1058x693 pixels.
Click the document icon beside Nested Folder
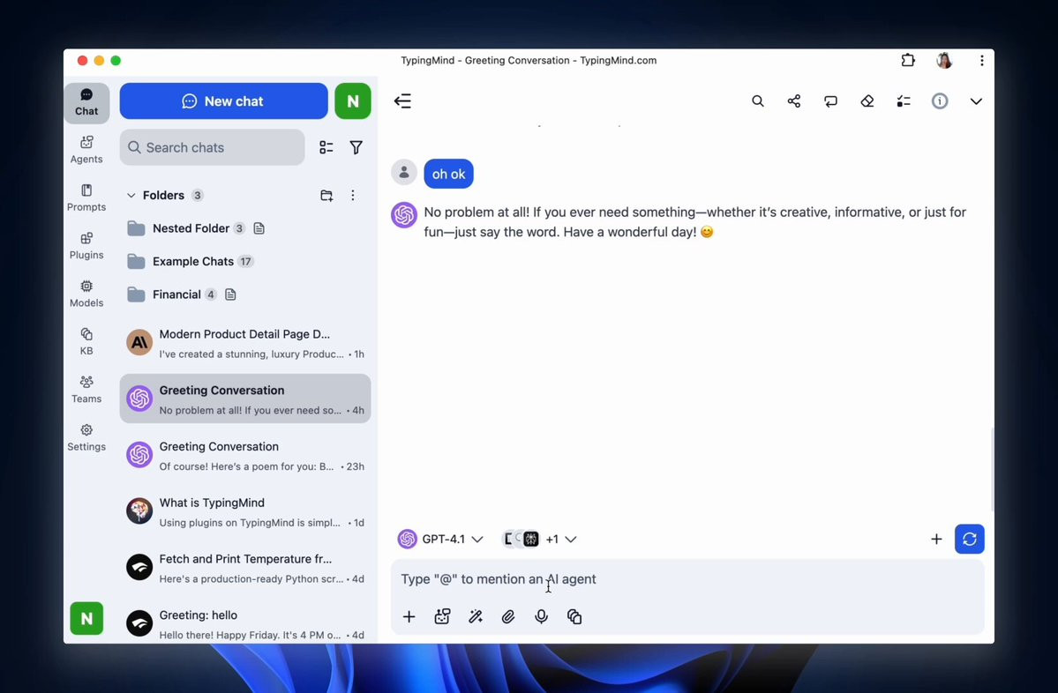259,228
